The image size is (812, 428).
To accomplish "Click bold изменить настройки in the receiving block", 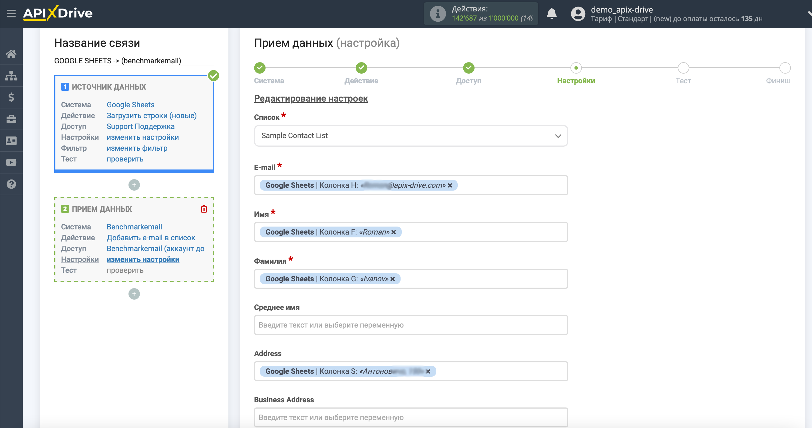I will coord(143,259).
